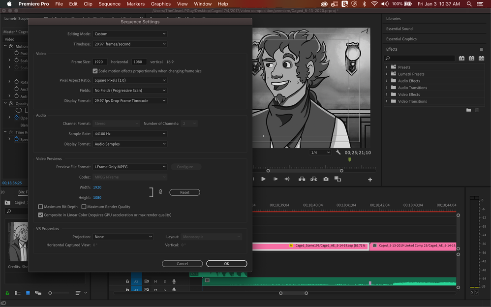Click the new custom bin folder icon in Effects

pyautogui.click(x=468, y=110)
